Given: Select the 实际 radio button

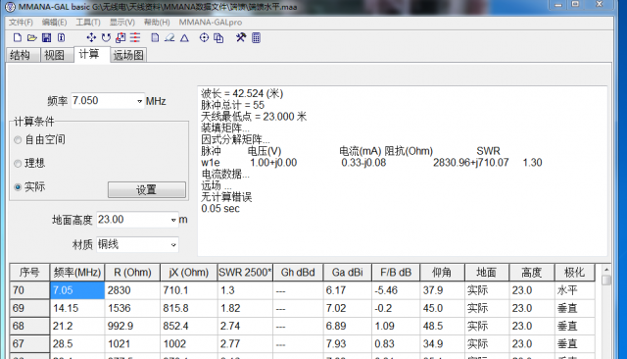Looking at the screenshot, I should [18, 187].
